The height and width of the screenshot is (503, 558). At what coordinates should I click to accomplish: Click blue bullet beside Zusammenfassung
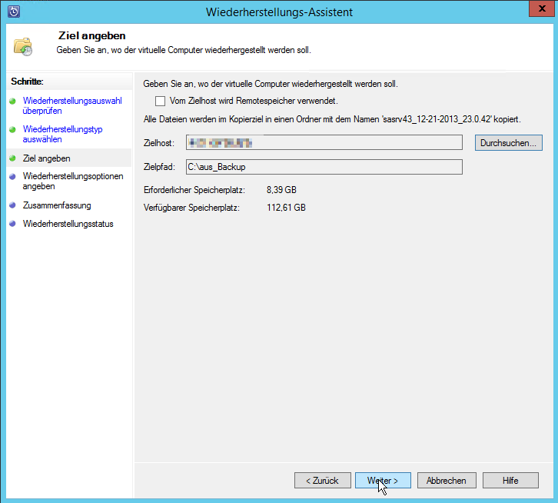tap(12, 205)
